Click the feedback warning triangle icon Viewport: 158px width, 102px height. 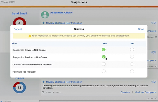click(x=30, y=36)
